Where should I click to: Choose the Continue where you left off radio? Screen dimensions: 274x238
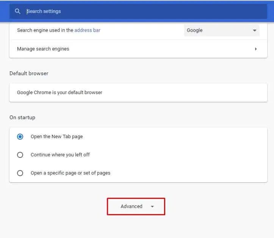tap(20, 155)
